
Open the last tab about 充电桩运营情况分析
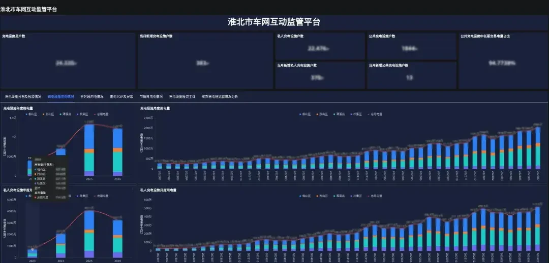[x=220, y=97]
